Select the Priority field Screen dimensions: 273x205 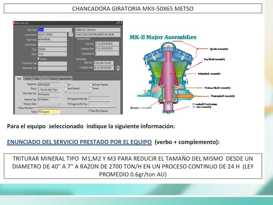(x=49, y=89)
